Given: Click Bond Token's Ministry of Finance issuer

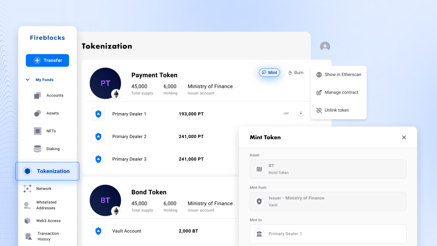Looking at the screenshot, I should point(210,204).
